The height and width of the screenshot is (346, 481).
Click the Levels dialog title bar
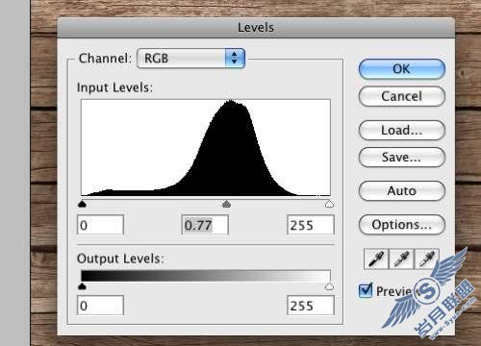(256, 27)
